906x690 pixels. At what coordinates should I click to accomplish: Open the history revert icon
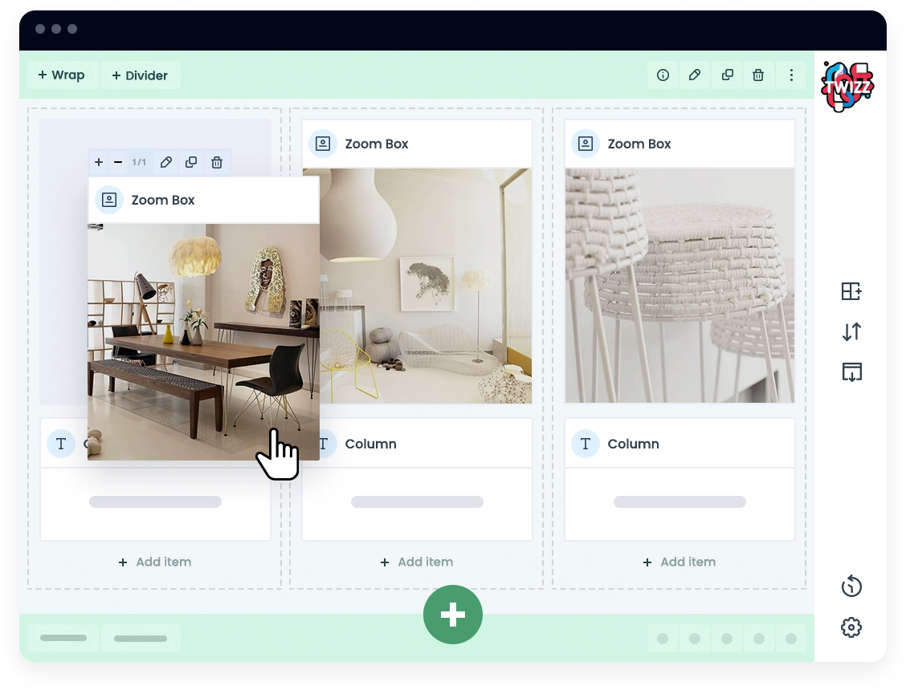(851, 586)
